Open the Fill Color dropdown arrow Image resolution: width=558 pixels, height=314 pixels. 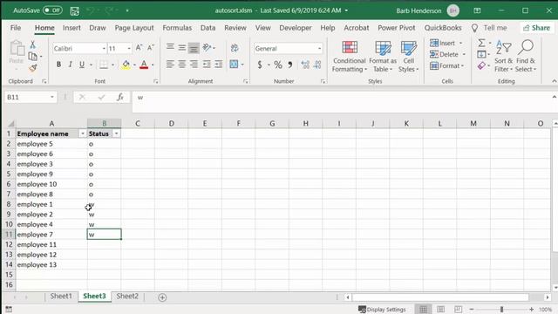134,65
